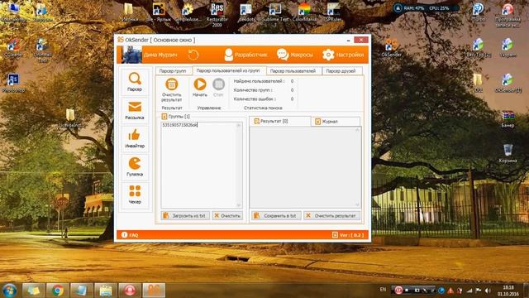Image resolution: width=529 pixels, height=298 pixels.
Task: Select Парсер пользователей из групп tab
Action: coord(228,70)
